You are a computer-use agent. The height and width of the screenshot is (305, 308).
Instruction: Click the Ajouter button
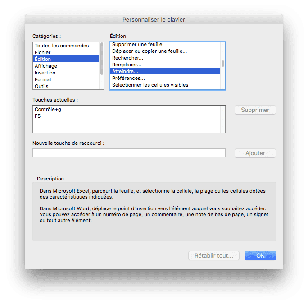(255, 153)
